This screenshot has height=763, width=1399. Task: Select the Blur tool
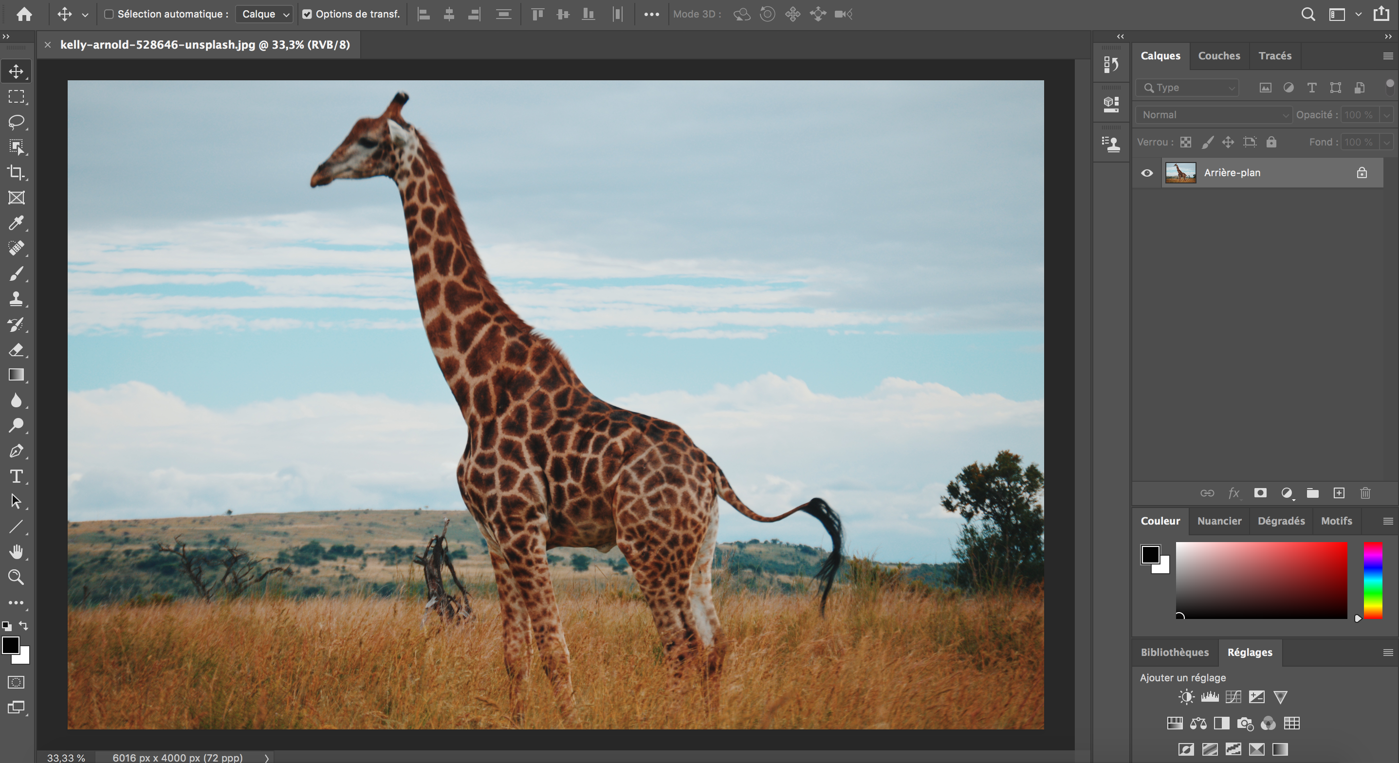pyautogui.click(x=16, y=400)
